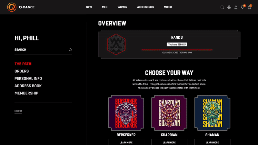Screen dimensions: 258x145
Task: Click Learn More under Shaman
Action: (212, 142)
